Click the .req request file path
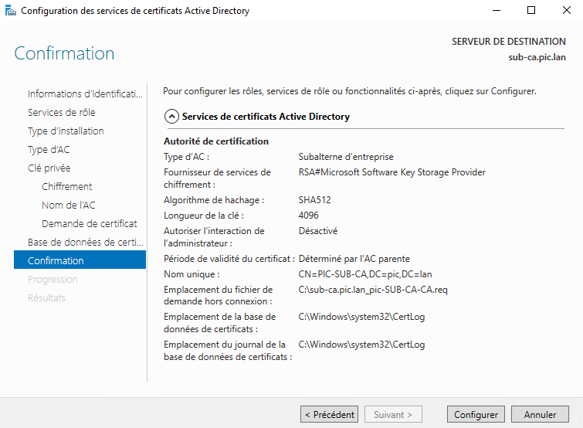This screenshot has height=428, width=583. coord(373,290)
